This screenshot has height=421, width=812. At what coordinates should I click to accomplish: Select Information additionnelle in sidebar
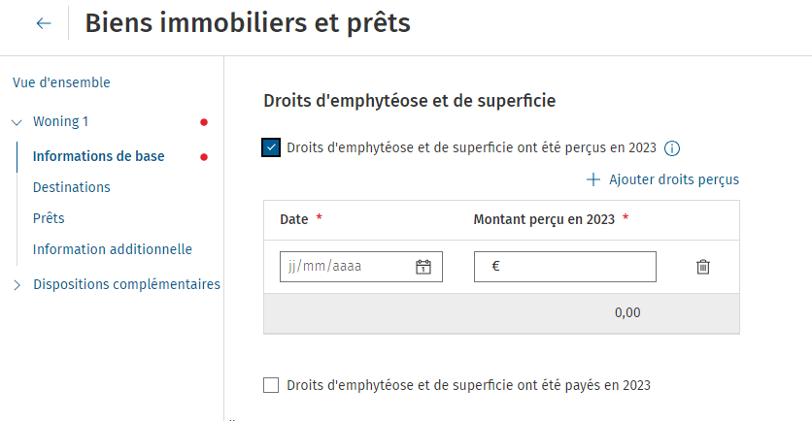pyautogui.click(x=113, y=249)
